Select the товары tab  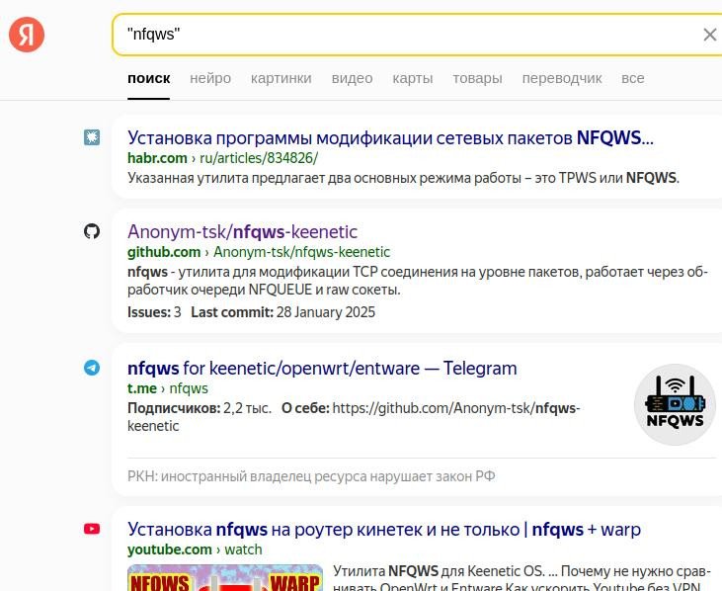coord(477,78)
